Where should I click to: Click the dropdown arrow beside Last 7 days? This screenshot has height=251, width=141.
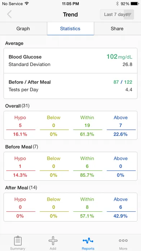pyautogui.click(x=129, y=15)
